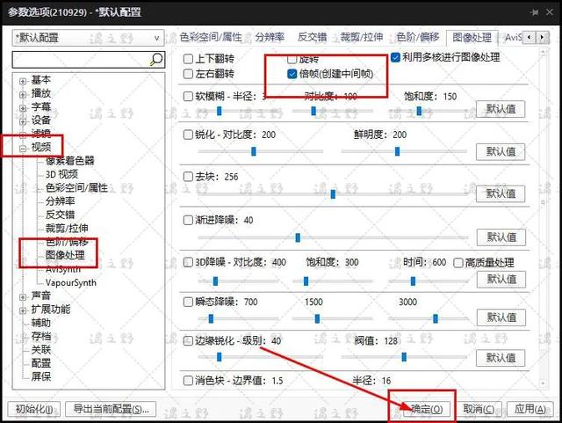Expand the 基本 tree node
Viewport: 562px width, 423px height.
(23, 81)
